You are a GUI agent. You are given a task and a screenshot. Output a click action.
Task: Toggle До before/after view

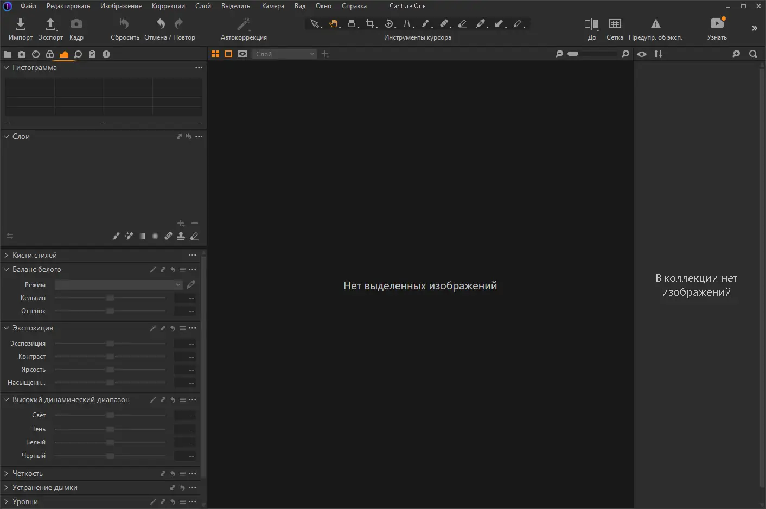tap(592, 29)
